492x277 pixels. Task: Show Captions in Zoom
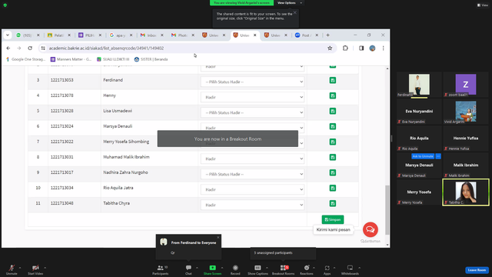tap(258, 269)
